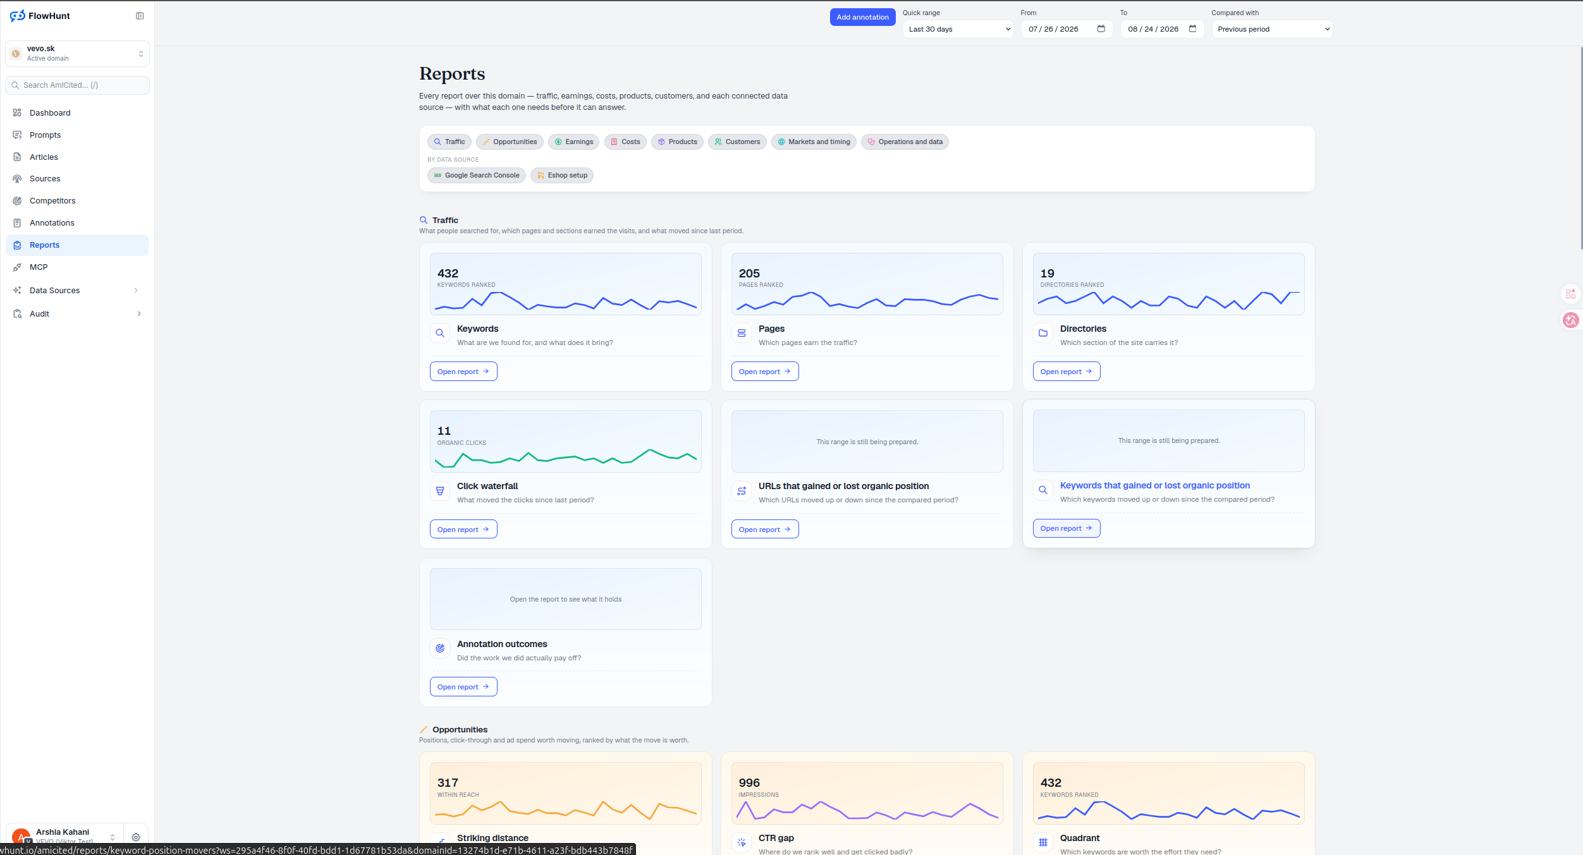Click the 996 impressions chart thumbnail
The height and width of the screenshot is (855, 1583).
coord(867,793)
